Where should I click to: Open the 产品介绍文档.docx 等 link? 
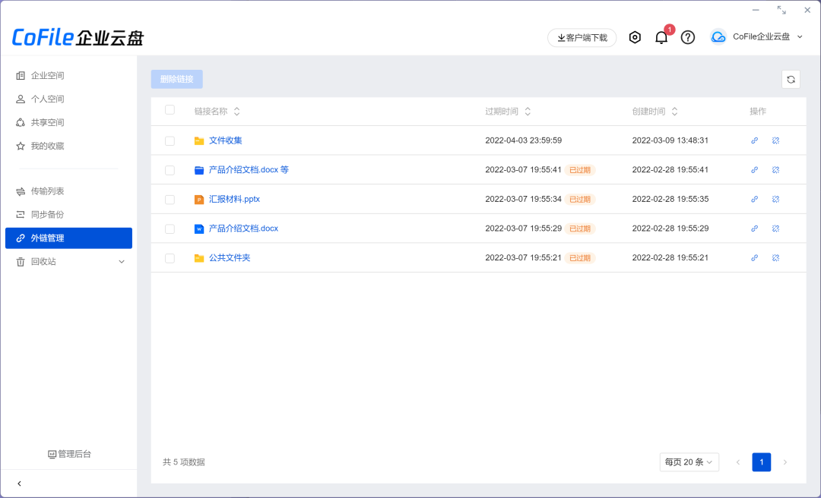pyautogui.click(x=249, y=169)
